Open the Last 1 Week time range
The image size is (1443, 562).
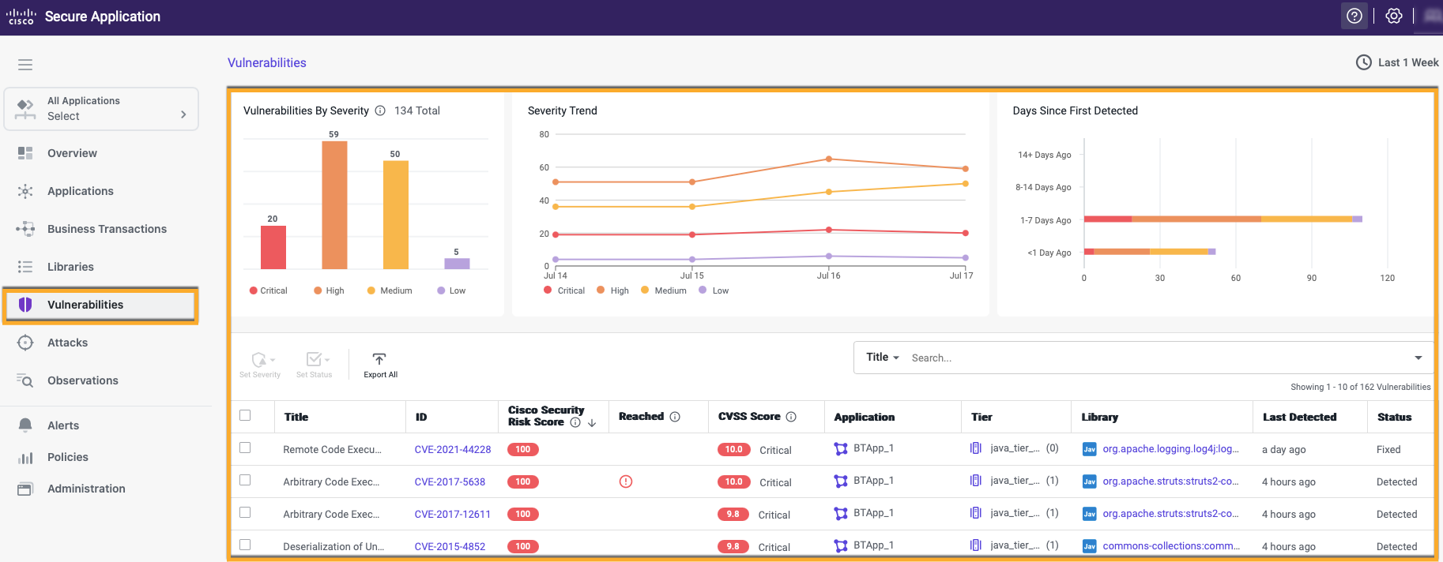click(x=1397, y=62)
